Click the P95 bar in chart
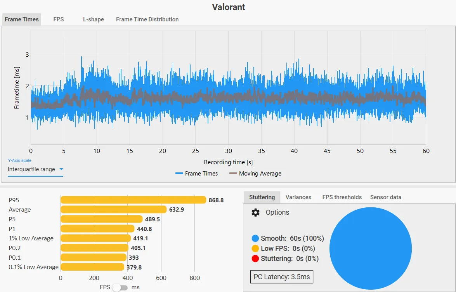Screen dimensions: 456x292 click(134, 200)
